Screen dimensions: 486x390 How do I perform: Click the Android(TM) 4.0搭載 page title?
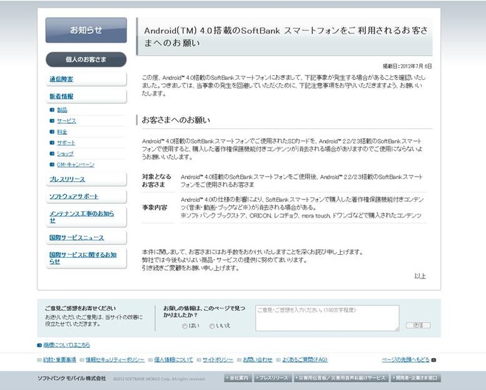(x=286, y=36)
